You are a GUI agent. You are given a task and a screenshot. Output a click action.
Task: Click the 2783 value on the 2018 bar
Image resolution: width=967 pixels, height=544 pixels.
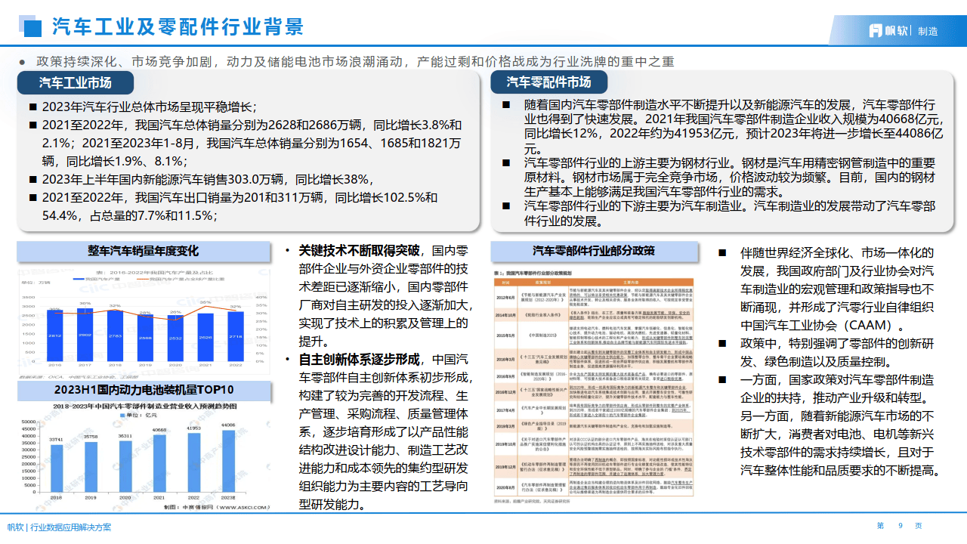[x=115, y=336]
